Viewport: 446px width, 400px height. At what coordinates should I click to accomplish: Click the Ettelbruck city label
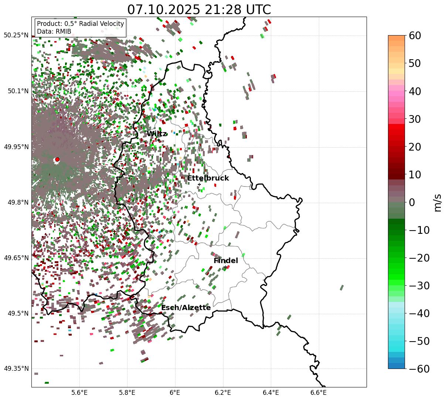click(x=208, y=178)
